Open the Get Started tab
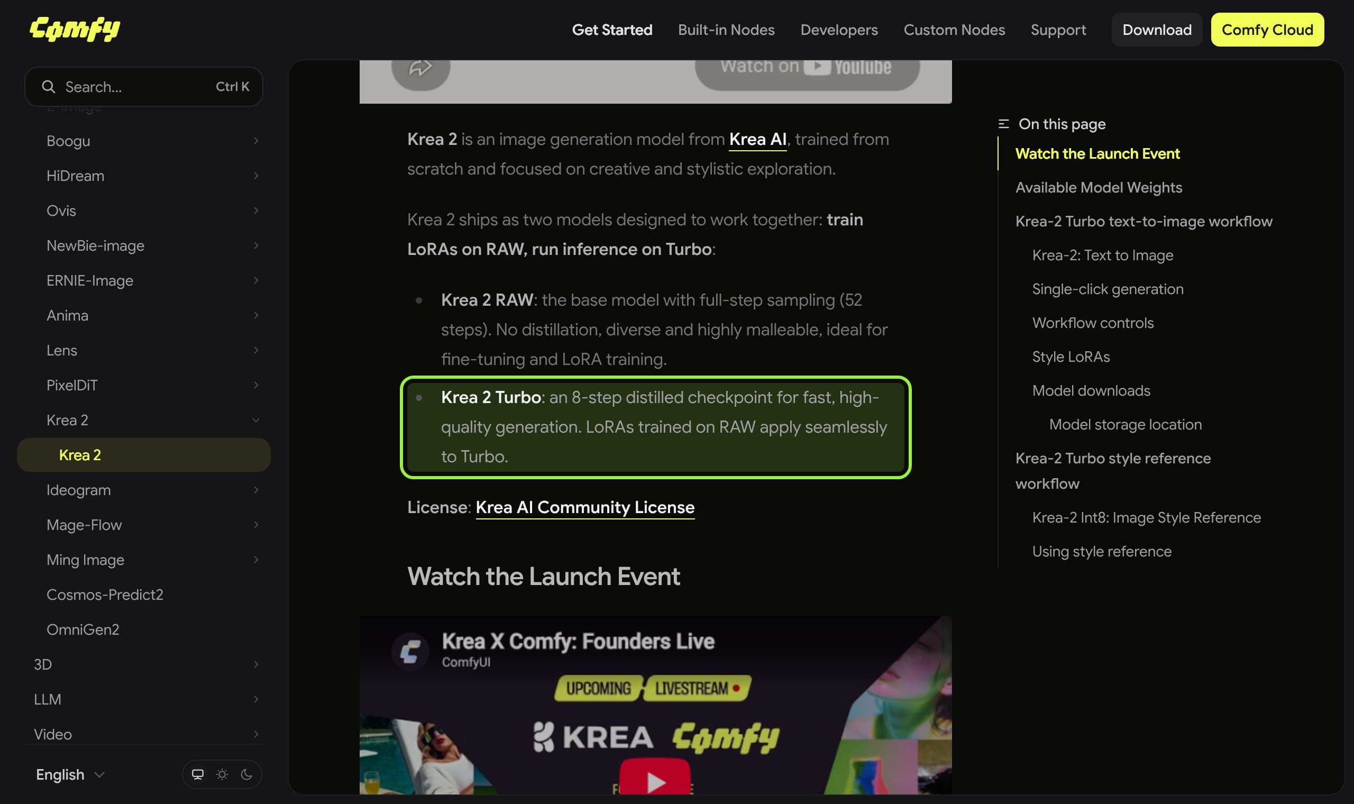Image resolution: width=1354 pixels, height=804 pixels. [612, 30]
